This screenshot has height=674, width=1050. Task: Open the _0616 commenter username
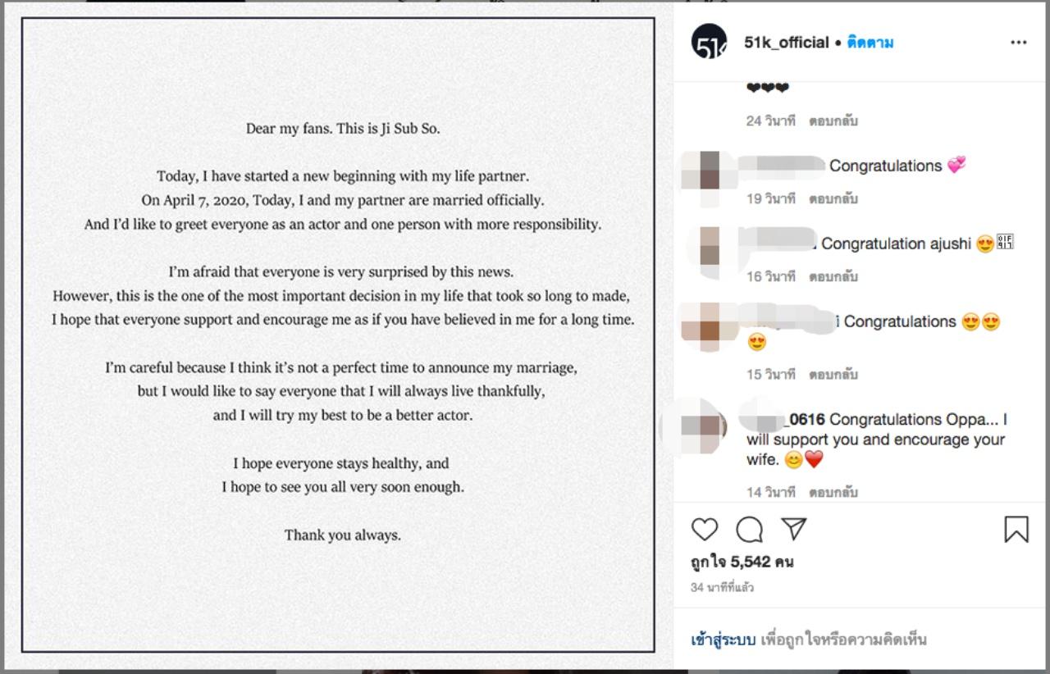pos(784,420)
